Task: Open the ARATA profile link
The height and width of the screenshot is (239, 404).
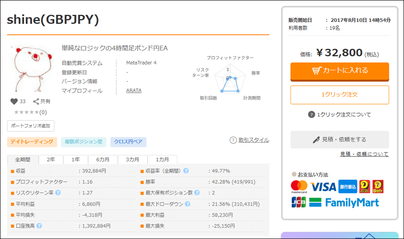Action: 134,91
